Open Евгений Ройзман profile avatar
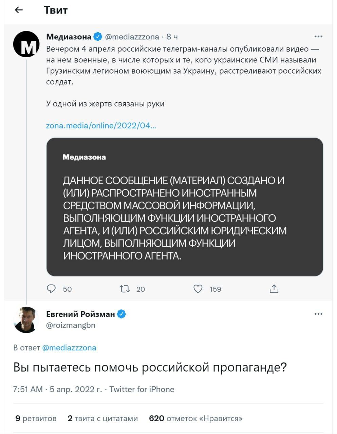The width and height of the screenshot is (337, 434). pyautogui.click(x=26, y=320)
